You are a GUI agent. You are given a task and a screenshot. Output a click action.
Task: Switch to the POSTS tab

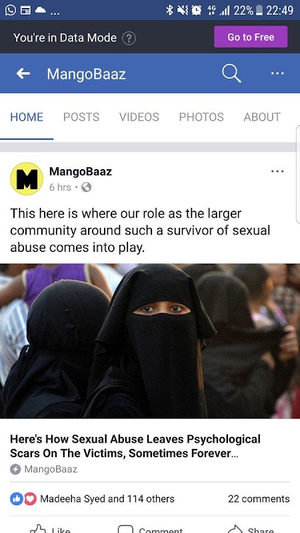coord(81,117)
